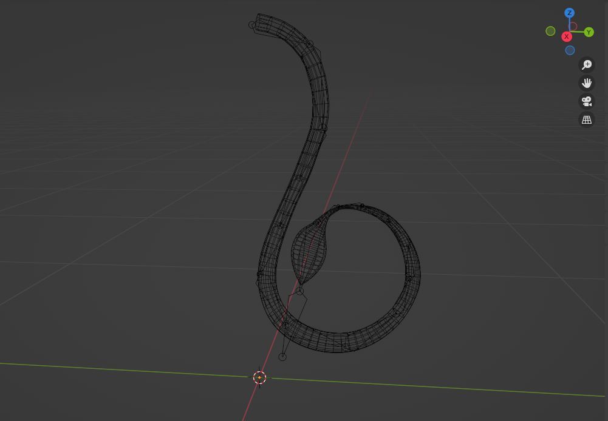Switch perspective/orthographic with grid icon

coord(587,120)
